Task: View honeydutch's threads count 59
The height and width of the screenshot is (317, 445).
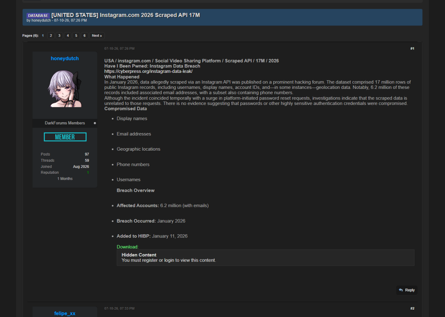Action: pos(87,161)
